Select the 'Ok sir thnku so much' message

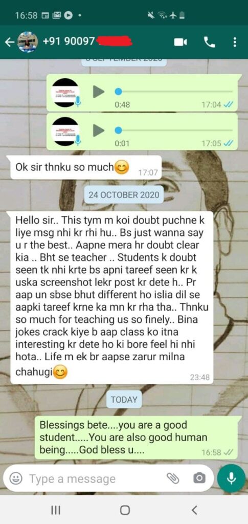coord(86,167)
